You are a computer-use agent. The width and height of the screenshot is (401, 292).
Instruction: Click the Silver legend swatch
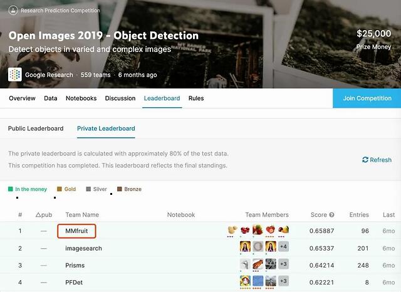coord(88,189)
